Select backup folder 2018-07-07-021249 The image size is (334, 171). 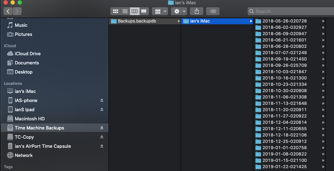[x=290, y=53]
